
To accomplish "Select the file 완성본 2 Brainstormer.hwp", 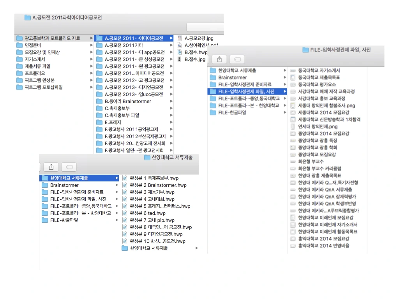I will 159,185.
